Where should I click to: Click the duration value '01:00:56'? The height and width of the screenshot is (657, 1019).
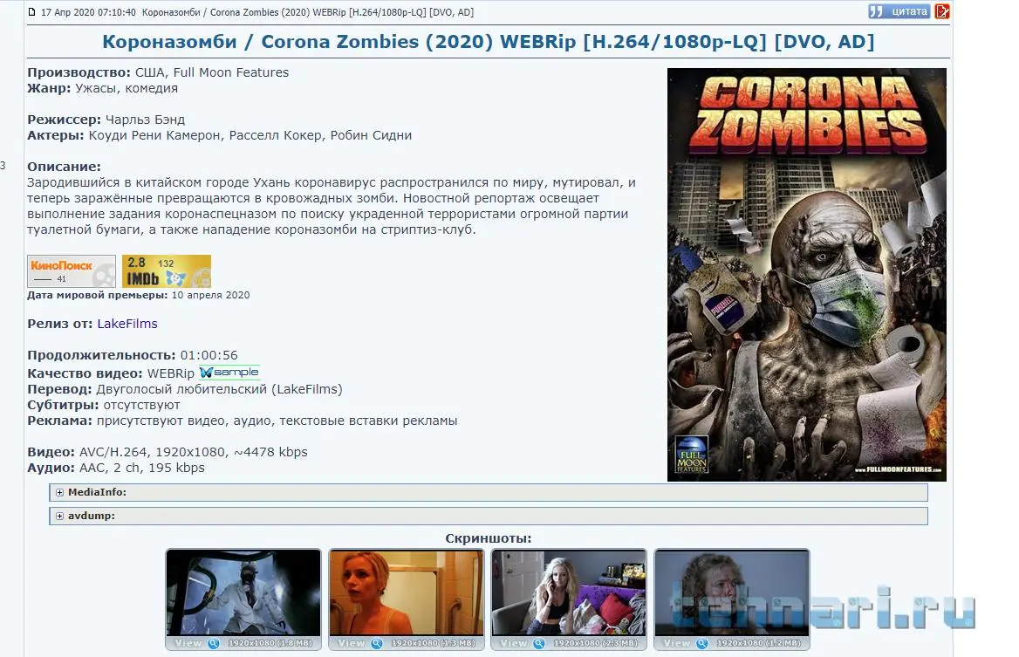point(209,355)
